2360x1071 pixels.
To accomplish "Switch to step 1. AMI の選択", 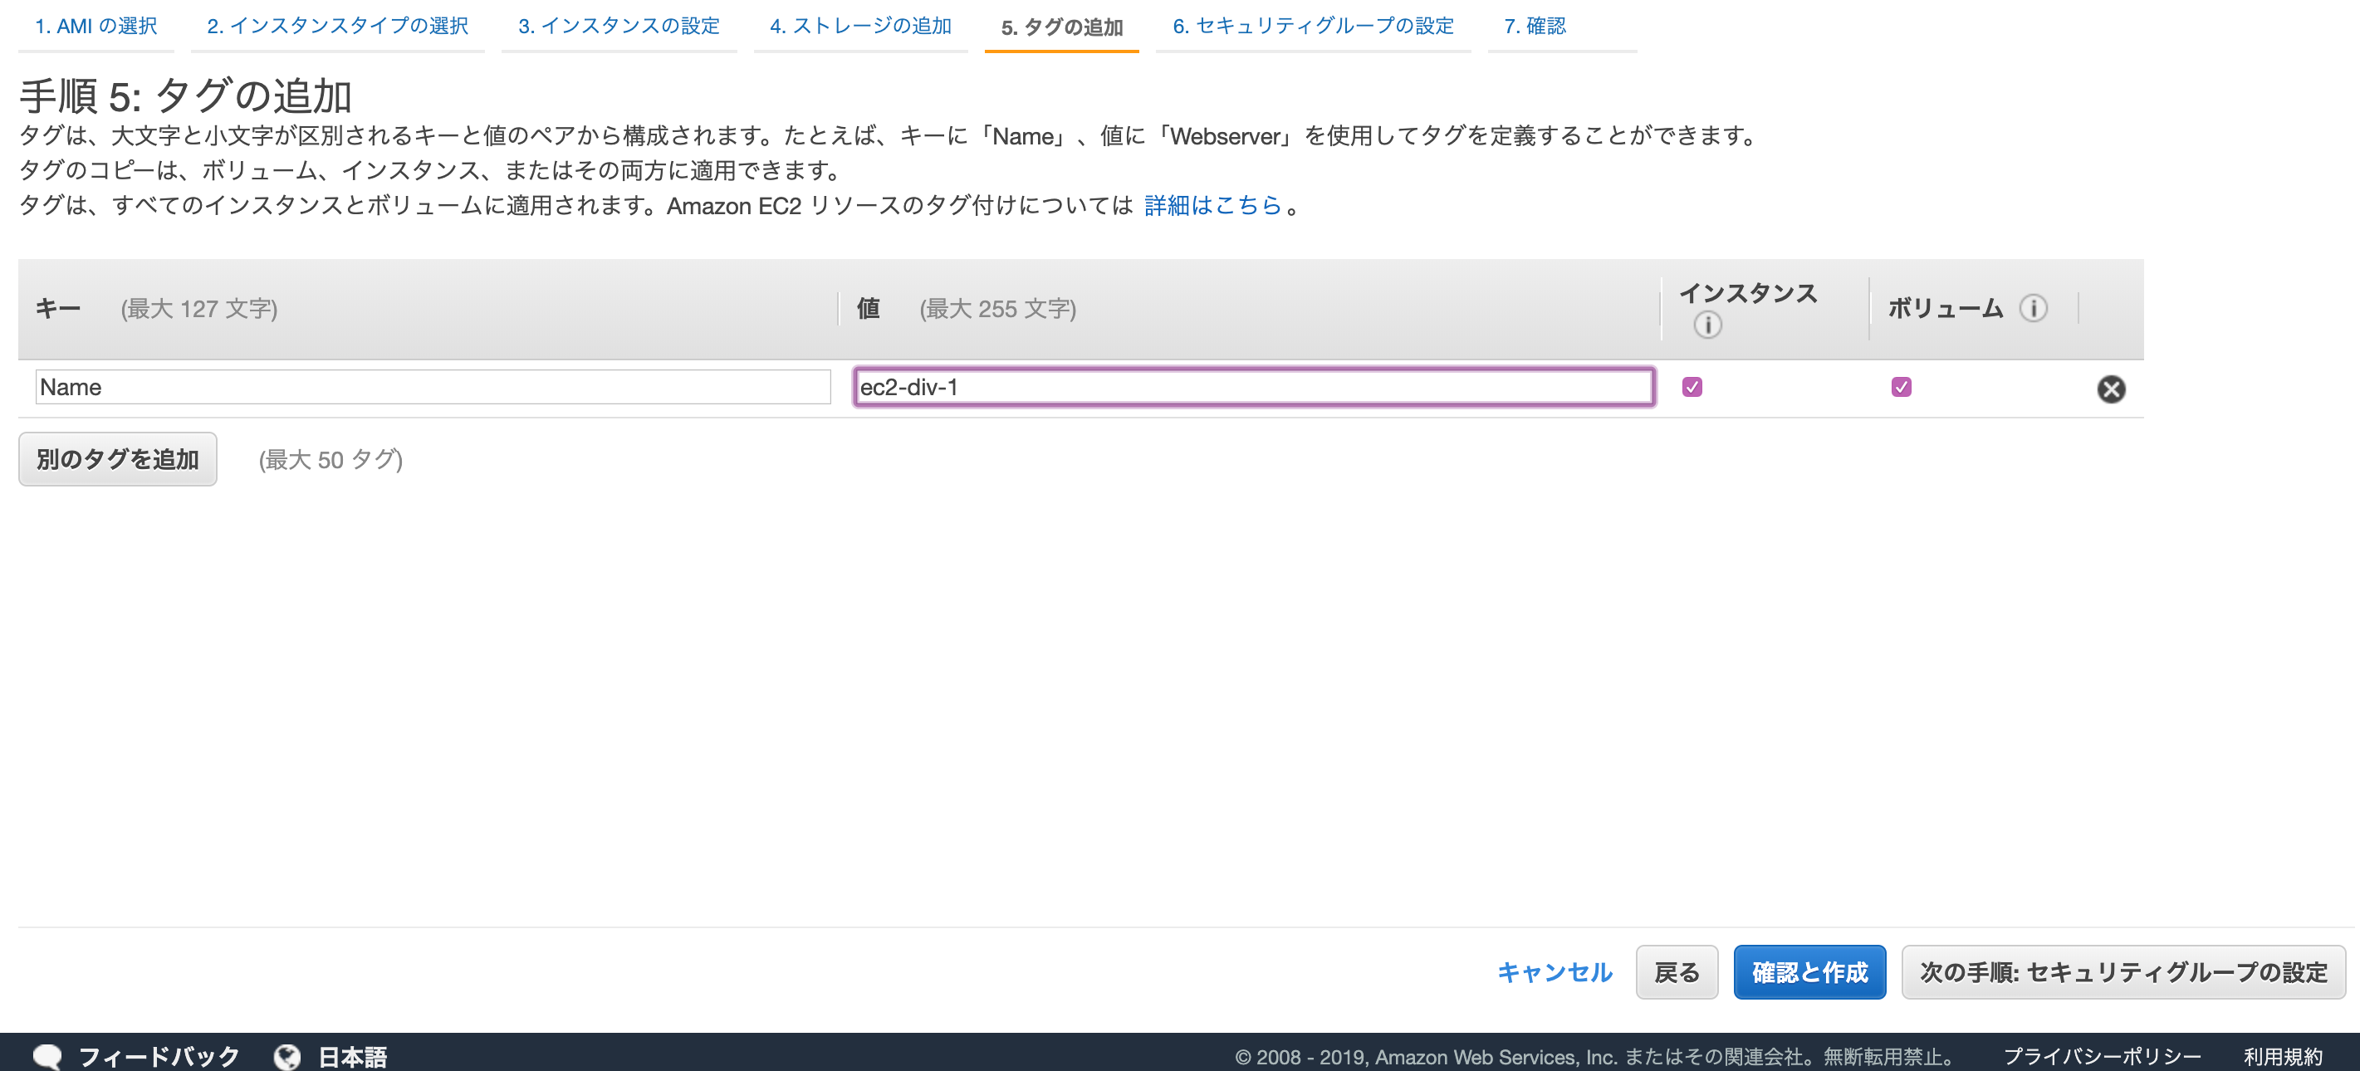I will [x=95, y=26].
